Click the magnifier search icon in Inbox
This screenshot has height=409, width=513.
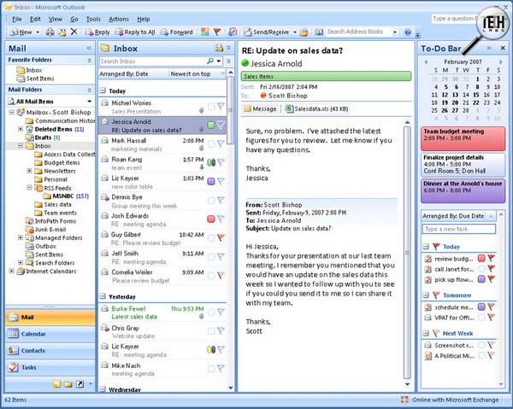pos(210,61)
